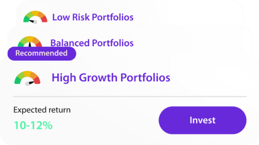Click the Low Risk gauge needle
Screen dimensions: 259x145
33,21
